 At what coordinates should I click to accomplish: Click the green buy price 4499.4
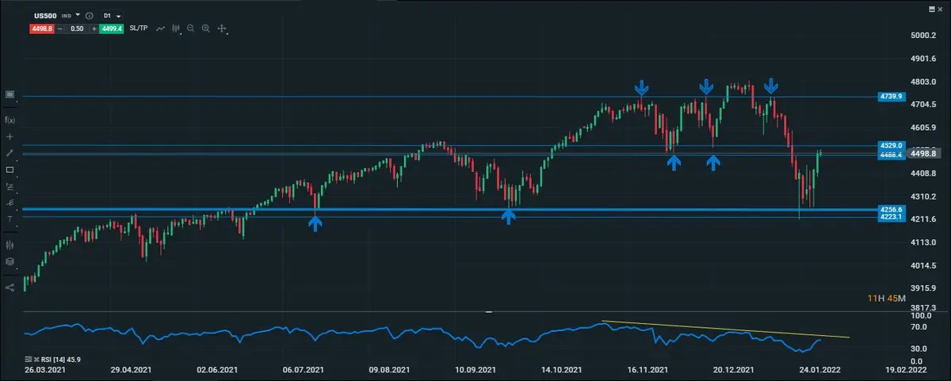click(113, 29)
